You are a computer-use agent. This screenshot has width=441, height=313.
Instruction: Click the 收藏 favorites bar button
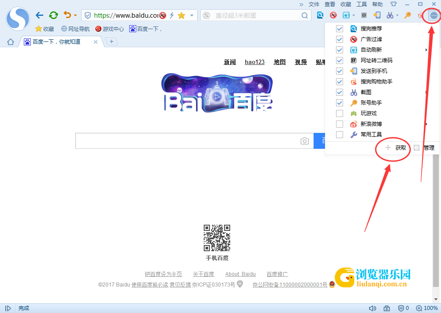pyautogui.click(x=45, y=29)
